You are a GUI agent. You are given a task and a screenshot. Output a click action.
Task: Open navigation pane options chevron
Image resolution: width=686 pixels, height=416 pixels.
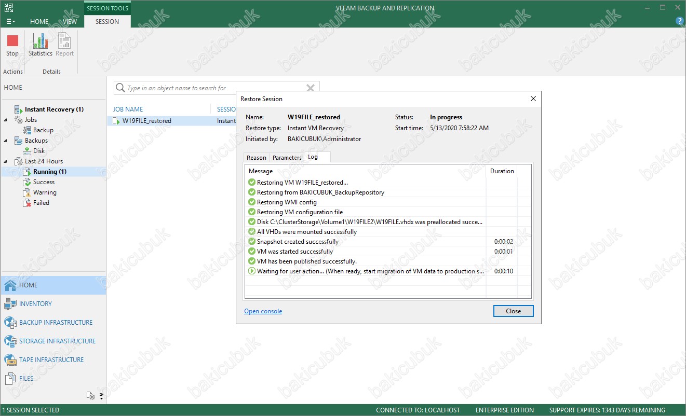pos(101,396)
